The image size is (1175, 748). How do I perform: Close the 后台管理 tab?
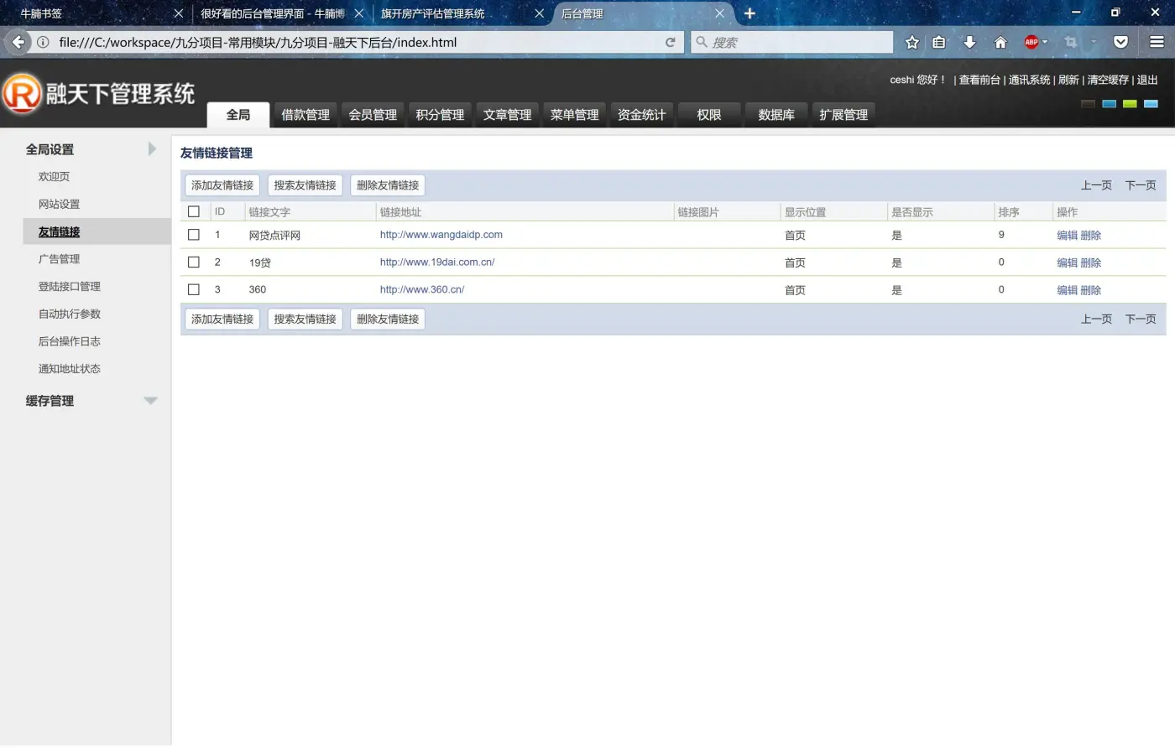[x=719, y=13]
